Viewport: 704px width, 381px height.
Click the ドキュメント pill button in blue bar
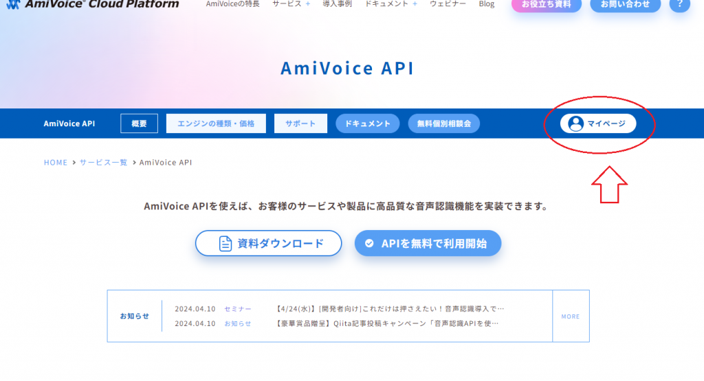point(368,124)
